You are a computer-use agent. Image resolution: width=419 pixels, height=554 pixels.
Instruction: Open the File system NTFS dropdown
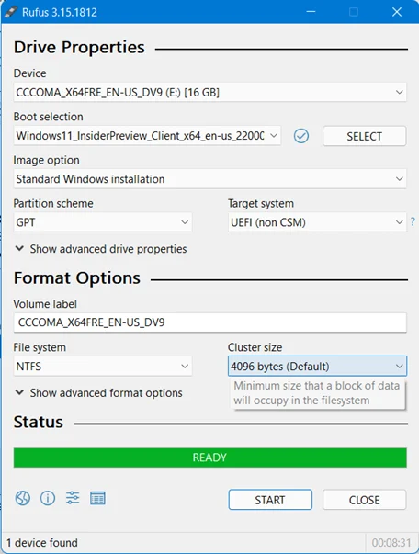(x=103, y=366)
